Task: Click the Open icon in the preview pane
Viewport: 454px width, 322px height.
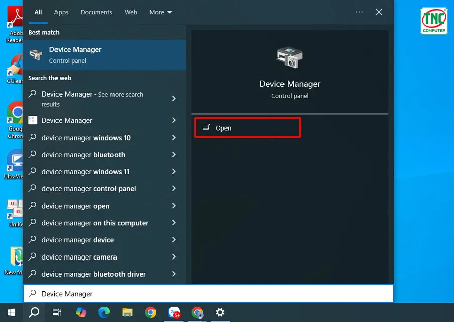Action: click(x=206, y=127)
